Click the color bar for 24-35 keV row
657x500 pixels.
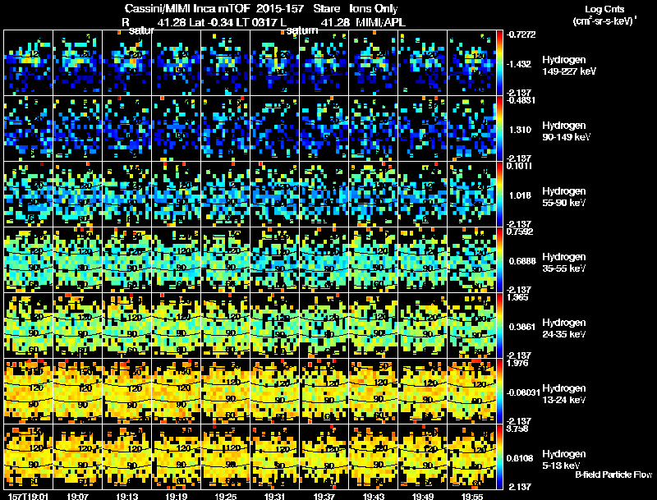(499, 326)
